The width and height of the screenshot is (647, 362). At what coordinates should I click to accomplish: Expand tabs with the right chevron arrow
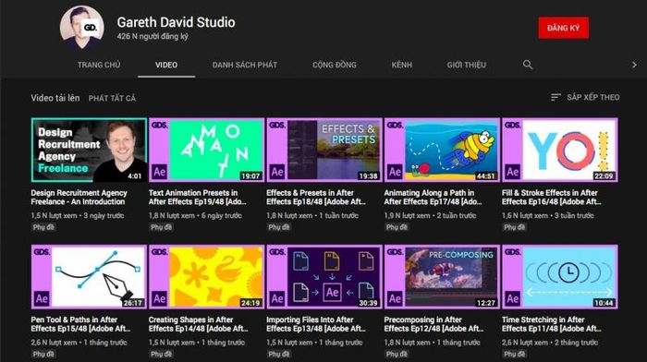click(634, 65)
